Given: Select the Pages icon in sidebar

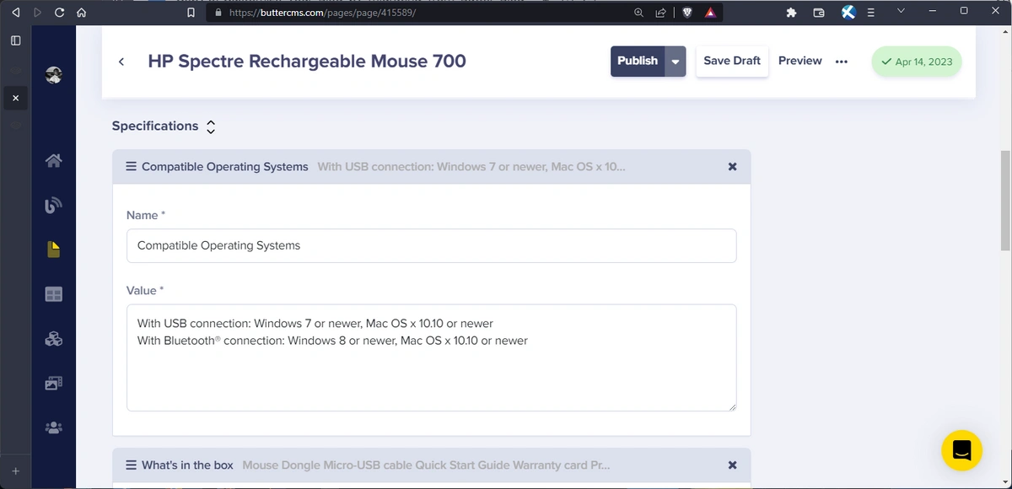Looking at the screenshot, I should 53,250.
